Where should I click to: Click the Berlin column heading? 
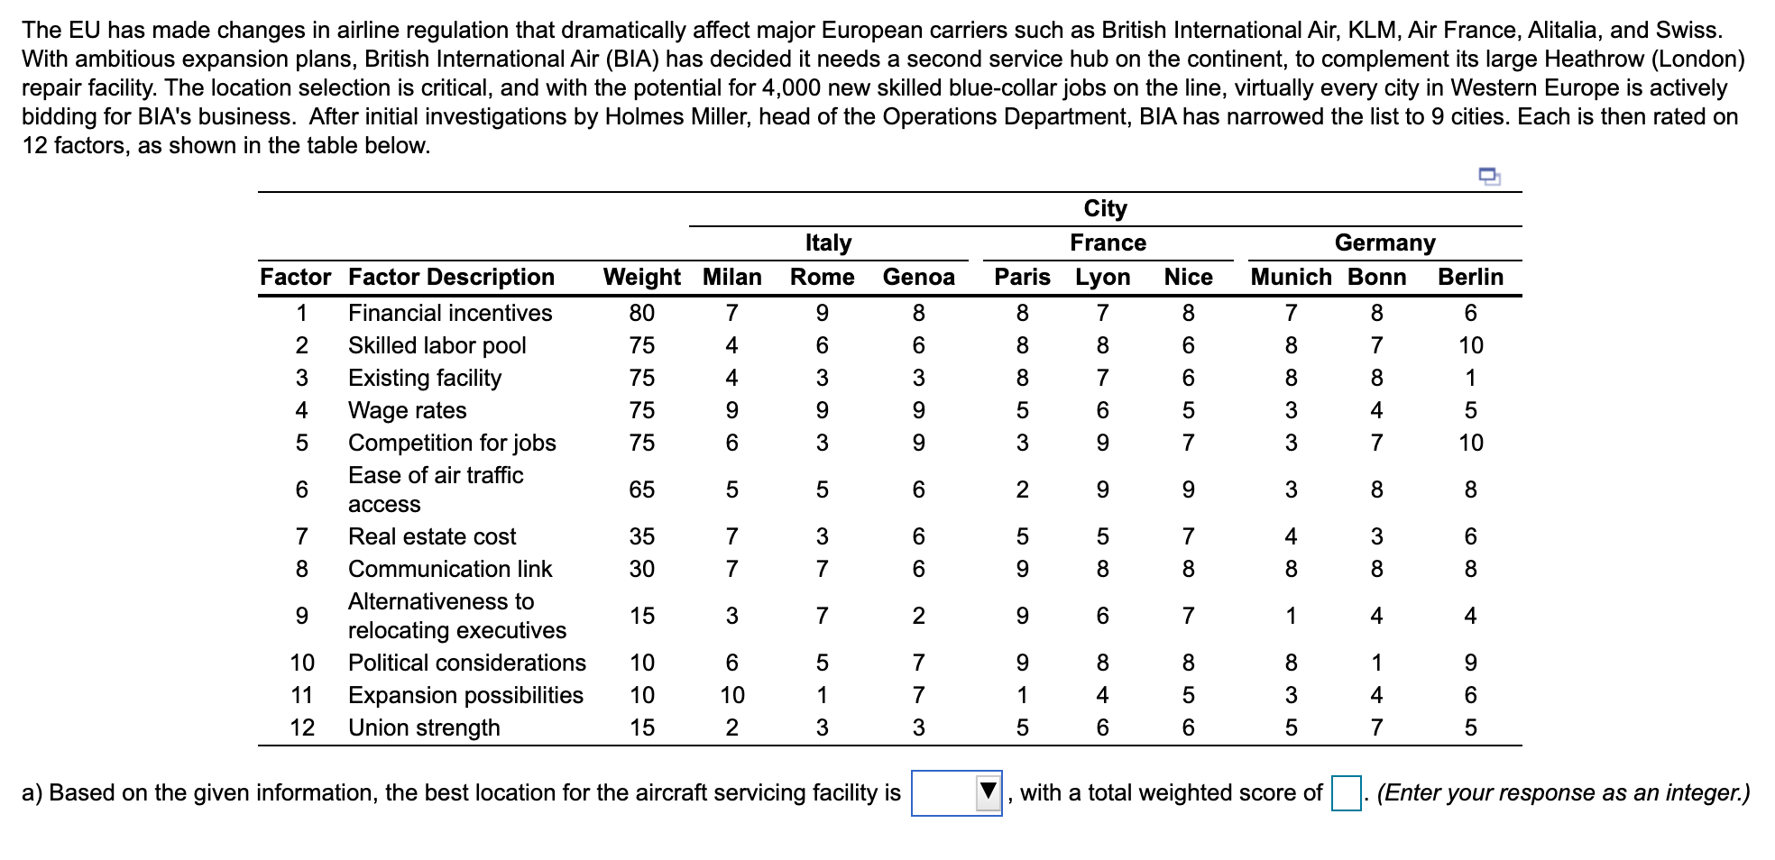(1470, 277)
